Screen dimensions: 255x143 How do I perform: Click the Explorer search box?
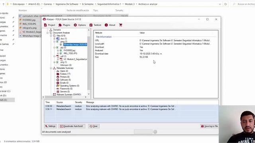tap(243, 4)
